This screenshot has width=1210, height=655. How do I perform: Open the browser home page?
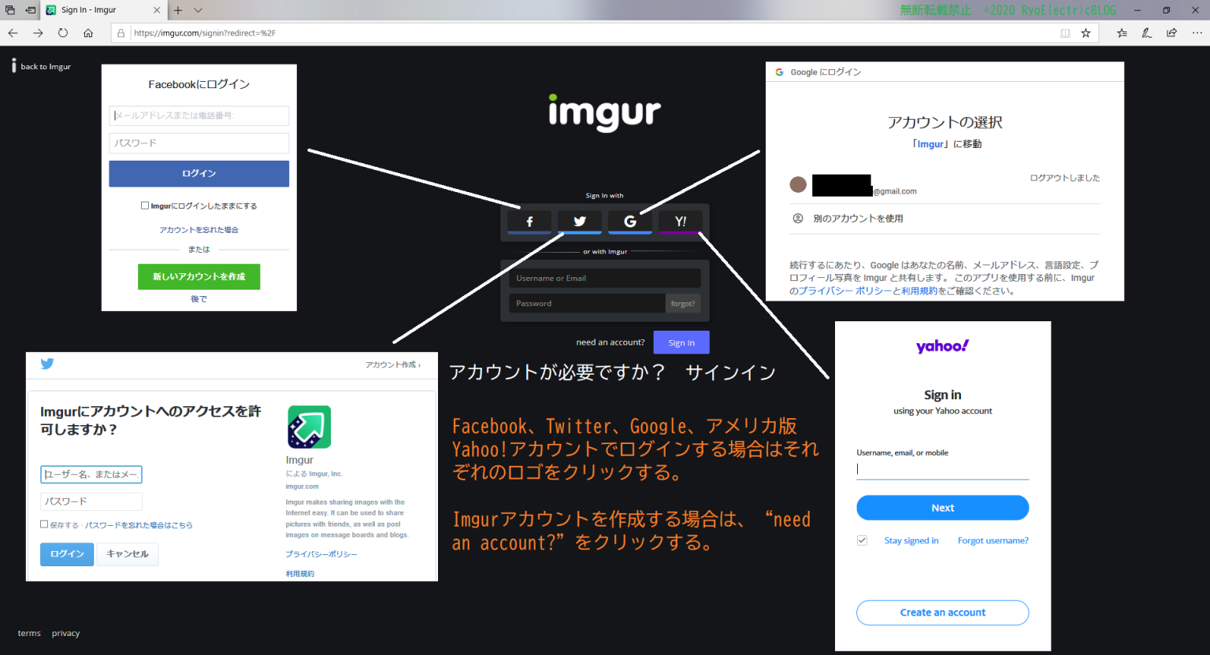pyautogui.click(x=88, y=33)
